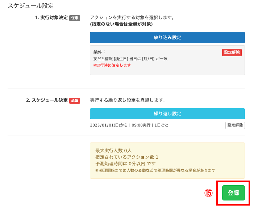
Task: Click the red ※実行時に確定します note
Action: [x=112, y=65]
